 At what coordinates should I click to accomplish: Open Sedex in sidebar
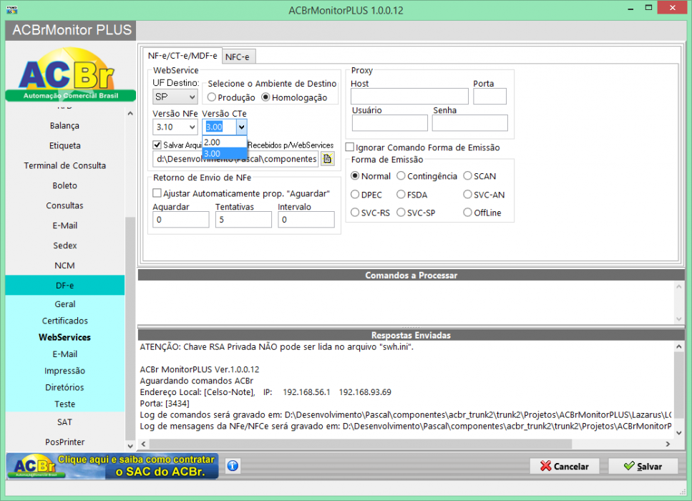tap(65, 245)
